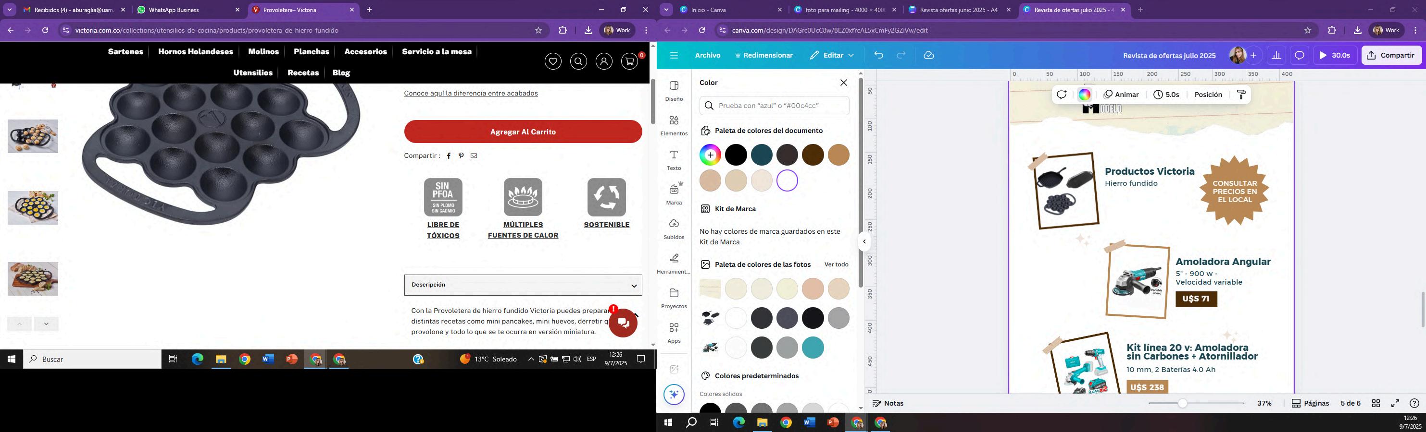This screenshot has width=1426, height=432.
Task: Open the Editar mode dropdown in Canva
Action: point(831,55)
